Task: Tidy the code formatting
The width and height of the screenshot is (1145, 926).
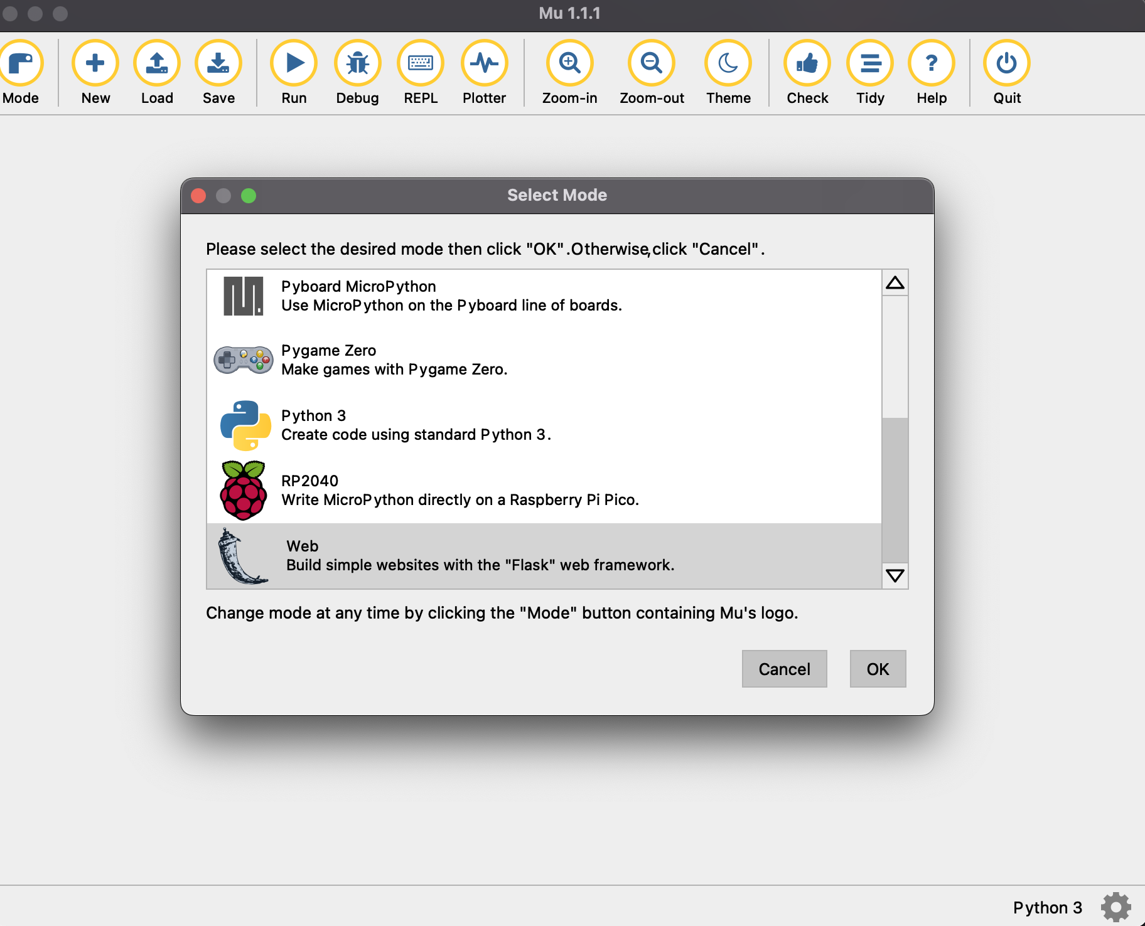Action: [870, 72]
